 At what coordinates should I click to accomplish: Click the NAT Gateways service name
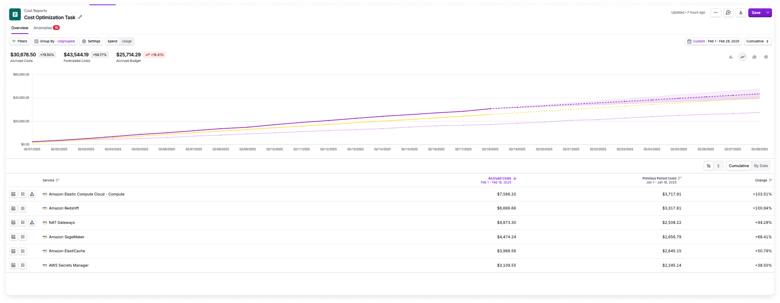(62, 223)
